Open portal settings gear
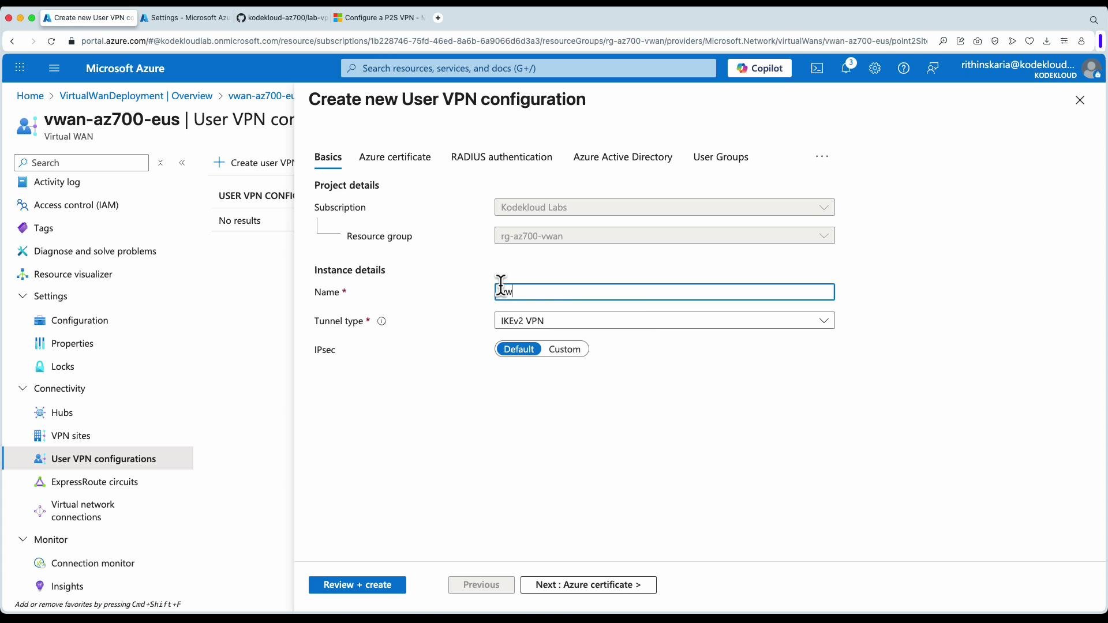 pos(875,68)
